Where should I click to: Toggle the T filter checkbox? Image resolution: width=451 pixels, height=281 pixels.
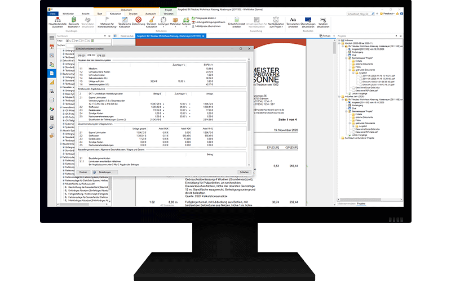pos(80,40)
